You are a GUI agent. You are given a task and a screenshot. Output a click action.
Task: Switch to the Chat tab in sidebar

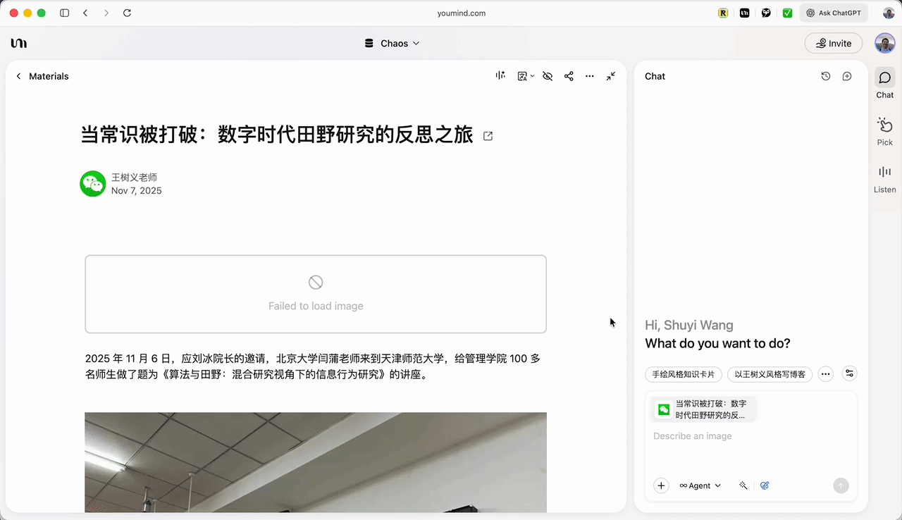point(885,84)
